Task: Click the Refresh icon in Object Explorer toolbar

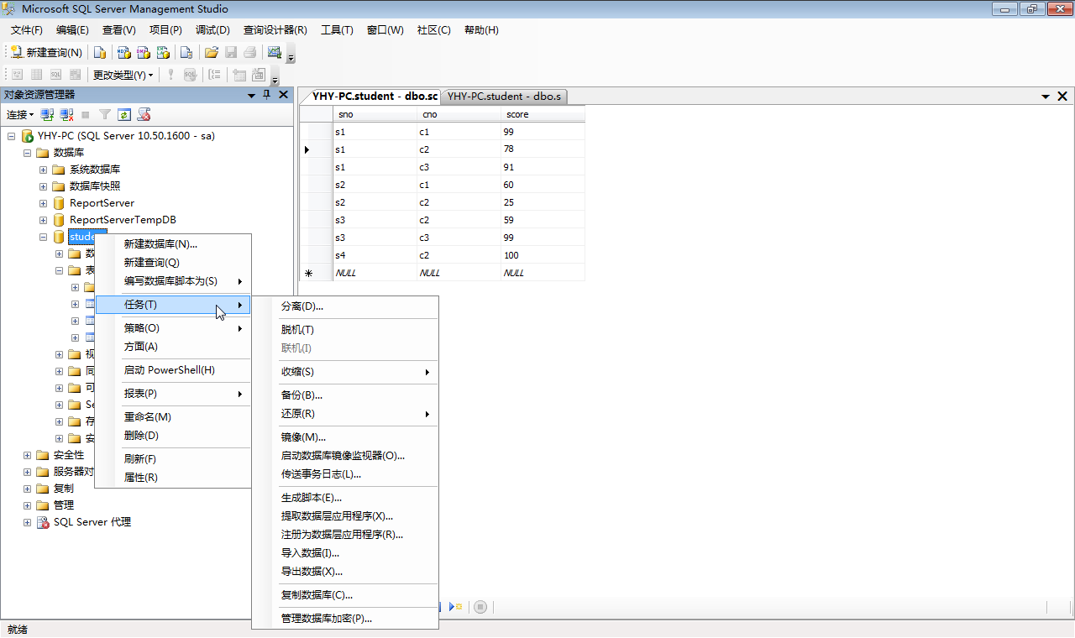Action: pos(124,115)
